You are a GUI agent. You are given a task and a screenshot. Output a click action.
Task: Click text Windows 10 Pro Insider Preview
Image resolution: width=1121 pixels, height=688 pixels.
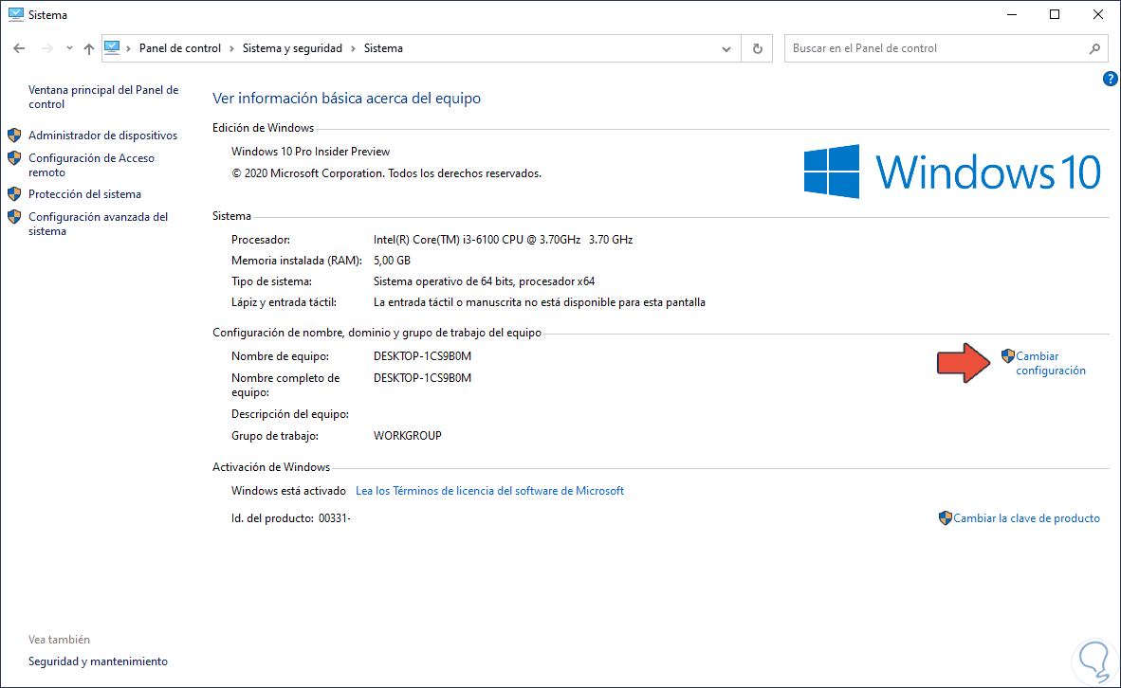point(310,152)
